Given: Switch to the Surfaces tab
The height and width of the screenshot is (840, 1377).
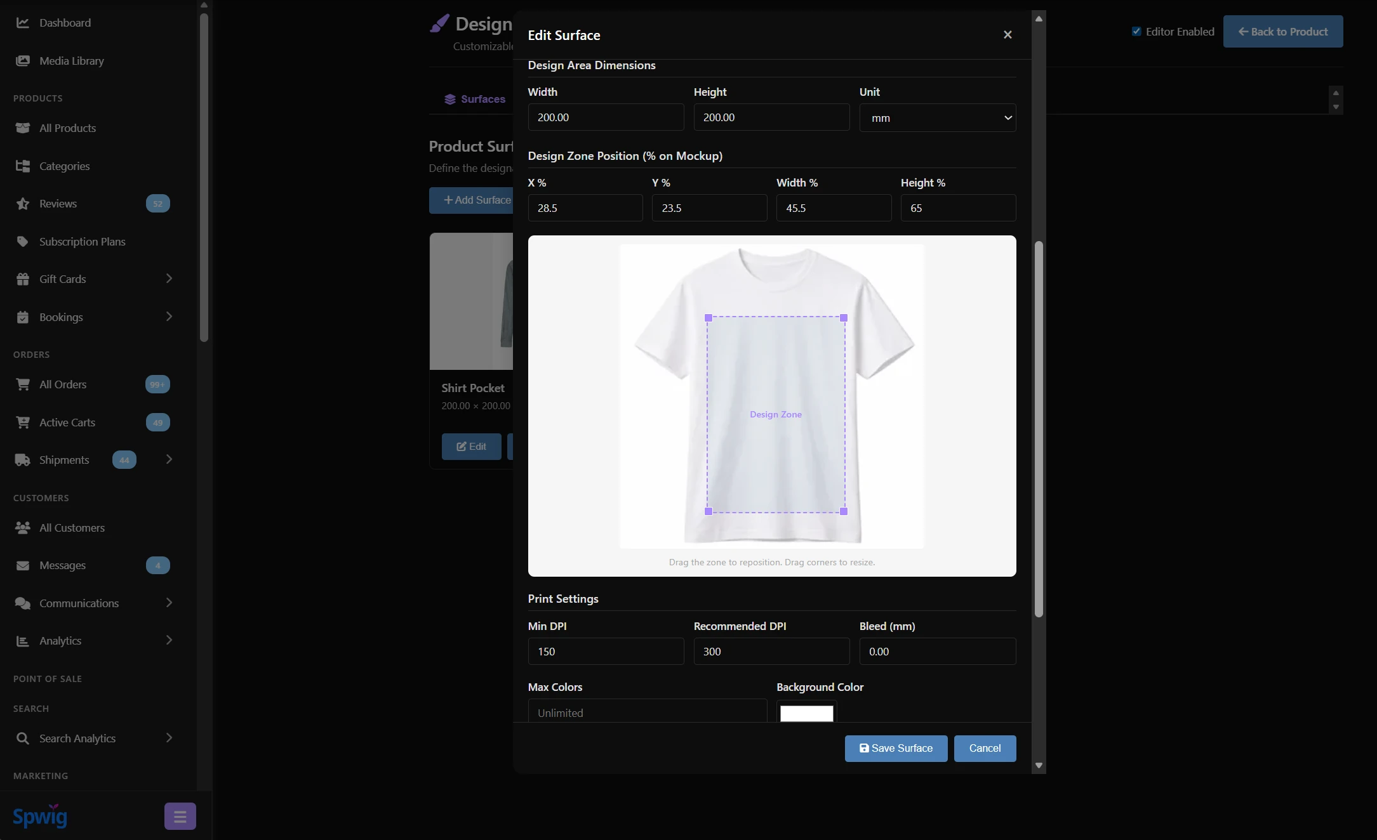Looking at the screenshot, I should pos(475,99).
